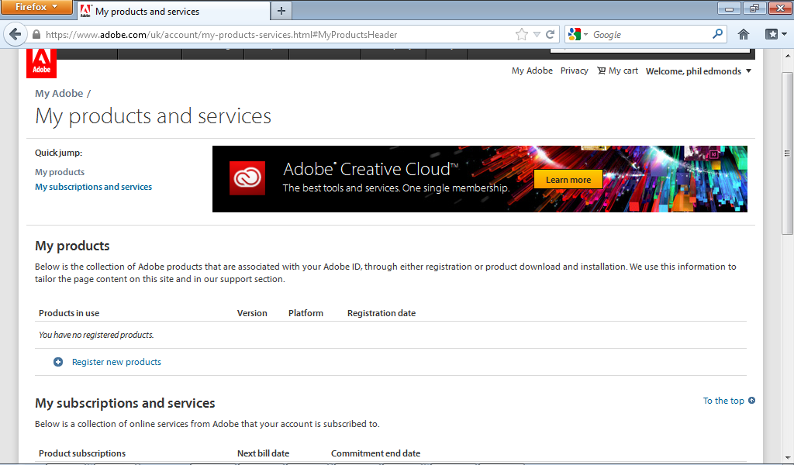Screen dimensions: 794x465
Task: Click the Product subscriptions column header
Action: point(82,453)
